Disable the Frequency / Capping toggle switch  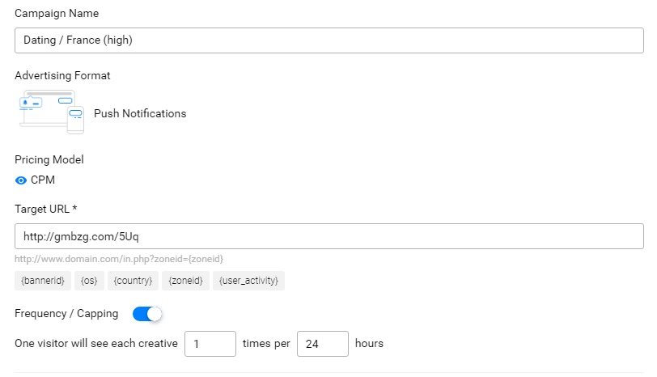[147, 314]
